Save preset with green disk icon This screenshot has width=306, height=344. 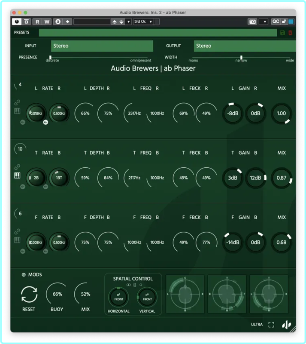tap(282, 33)
